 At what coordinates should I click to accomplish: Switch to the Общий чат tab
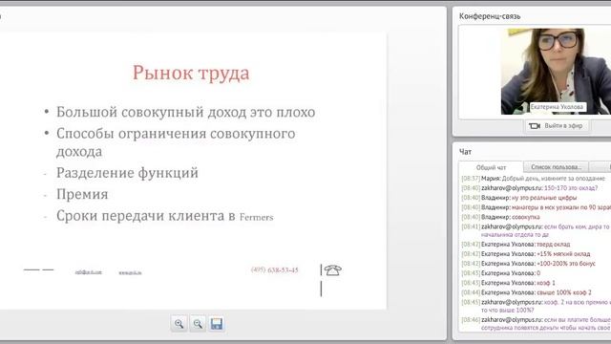pyautogui.click(x=491, y=167)
